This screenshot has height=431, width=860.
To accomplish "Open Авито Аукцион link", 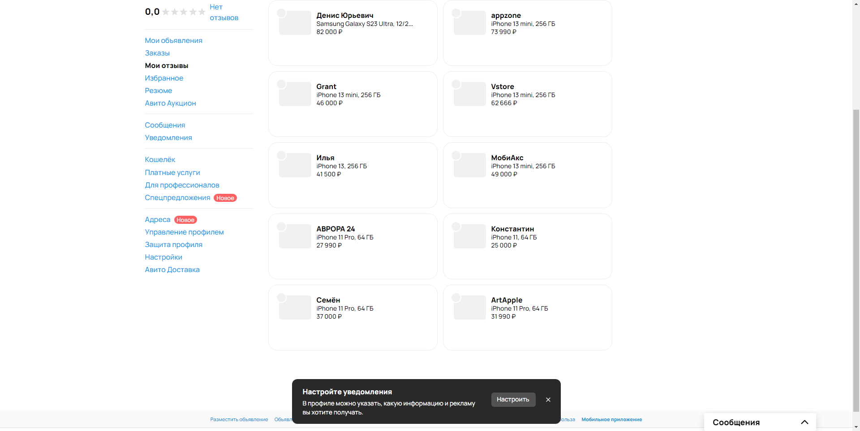I will pos(170,103).
